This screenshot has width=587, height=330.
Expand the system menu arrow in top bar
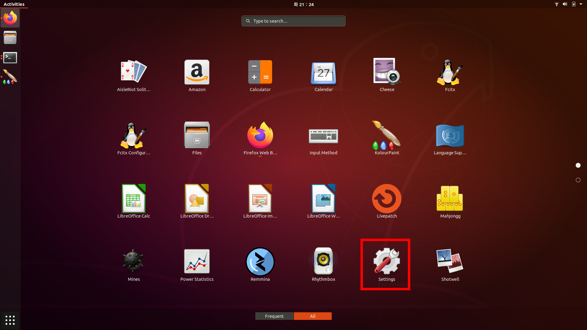(x=581, y=4)
